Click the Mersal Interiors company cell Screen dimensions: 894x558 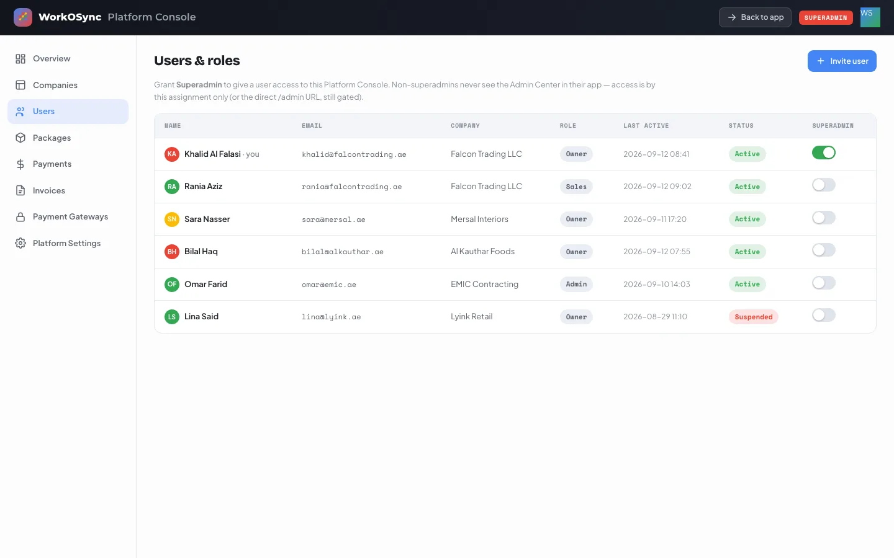[479, 219]
